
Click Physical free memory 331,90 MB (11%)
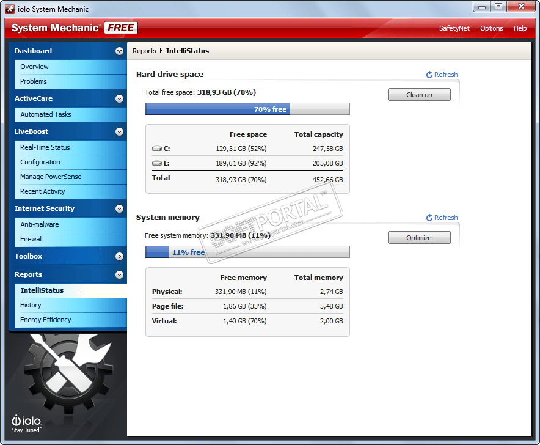[241, 292]
